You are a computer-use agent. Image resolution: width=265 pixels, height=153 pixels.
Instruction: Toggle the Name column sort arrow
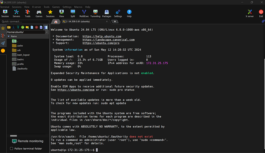tap(9, 36)
